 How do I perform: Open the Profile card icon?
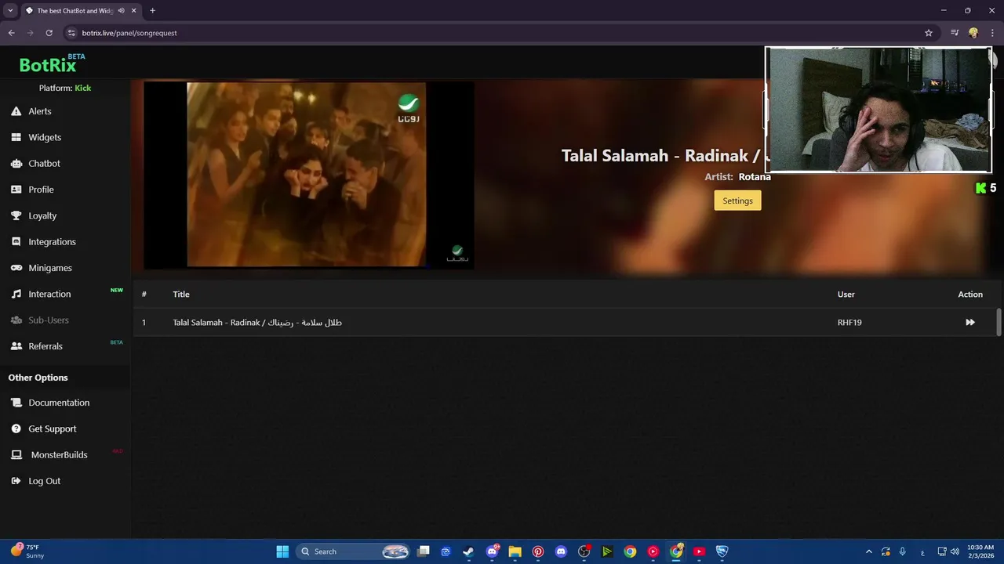16,190
